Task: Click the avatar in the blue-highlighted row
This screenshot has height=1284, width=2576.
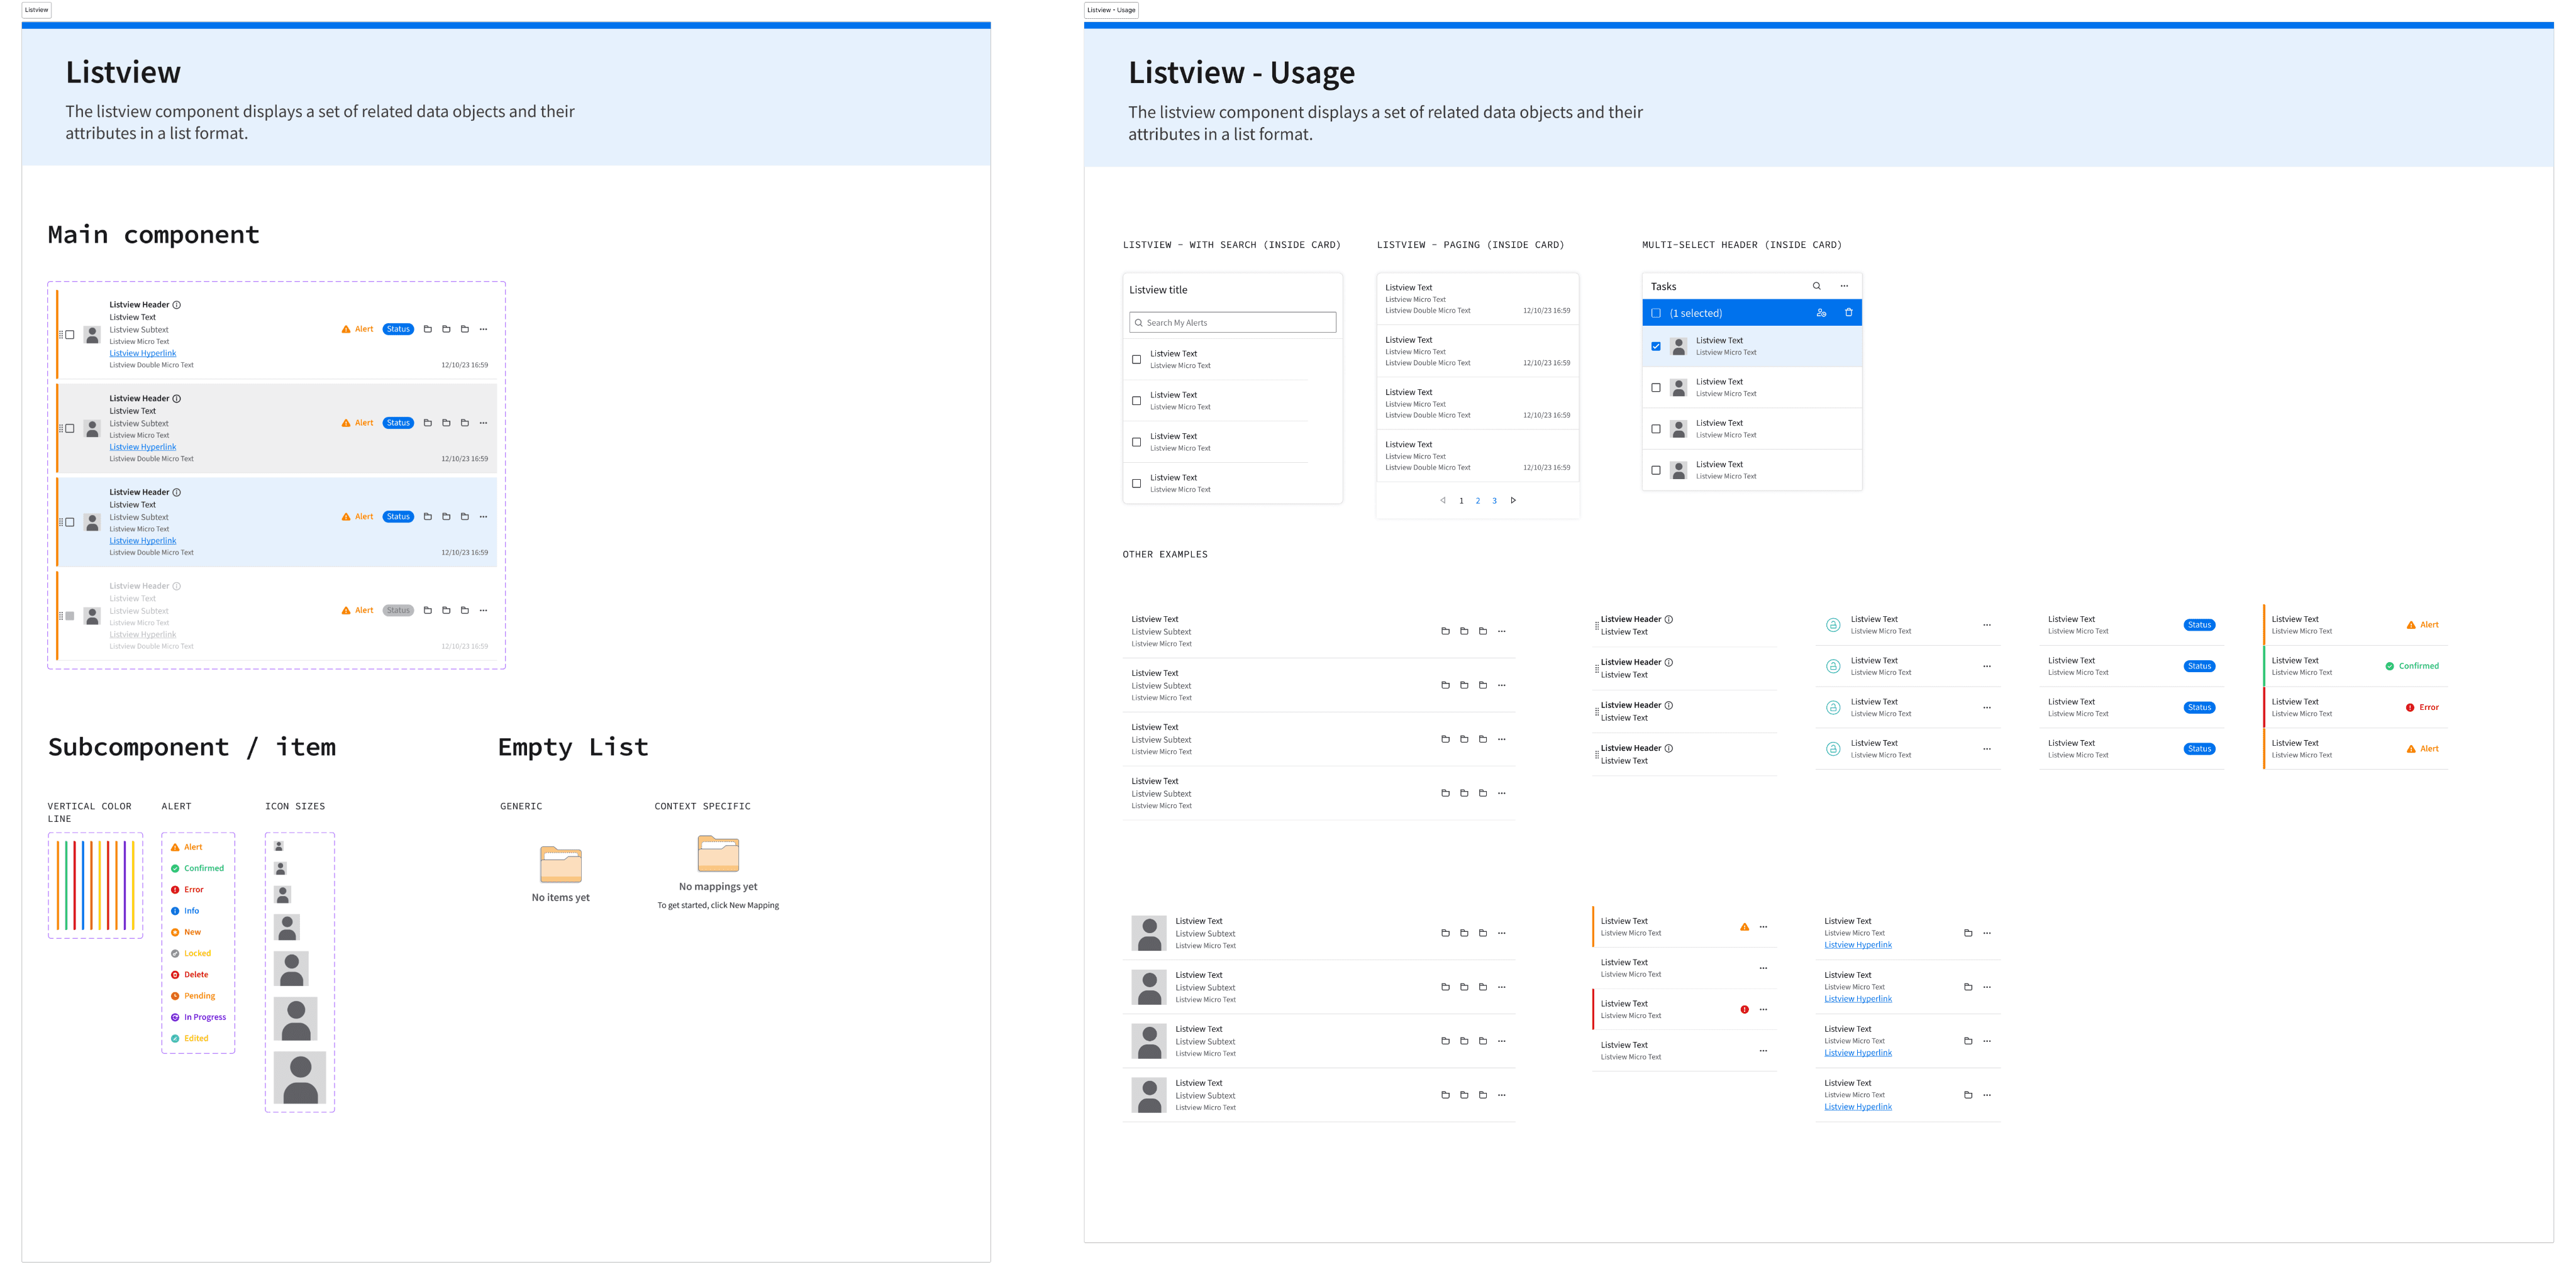Action: coord(92,522)
